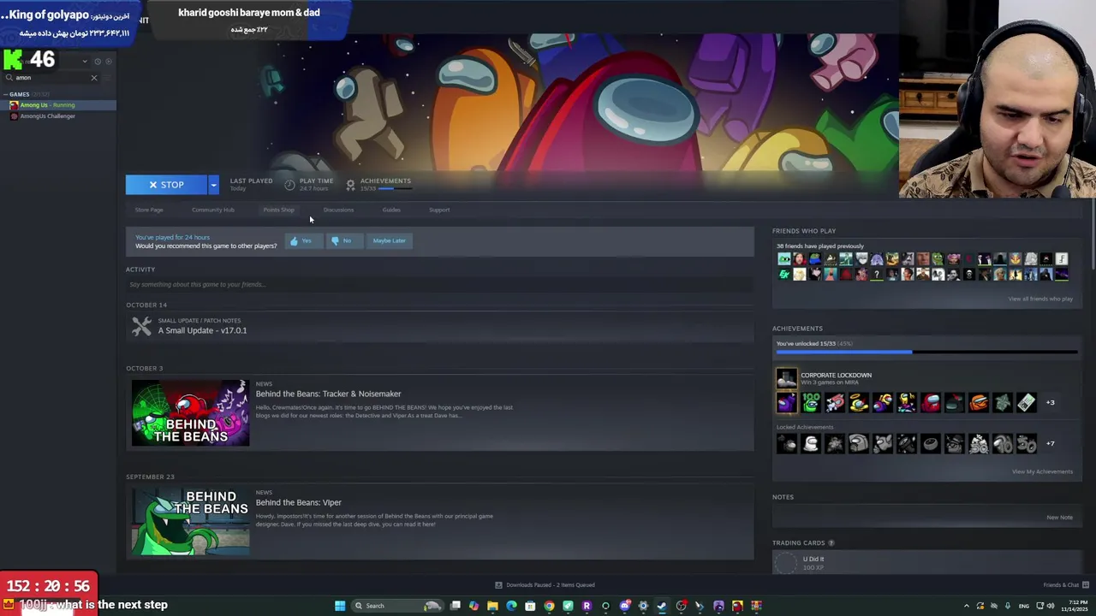Viewport: 1096px width, 616px height.
Task: Open the Viper news thumbnail image
Action: pos(190,522)
